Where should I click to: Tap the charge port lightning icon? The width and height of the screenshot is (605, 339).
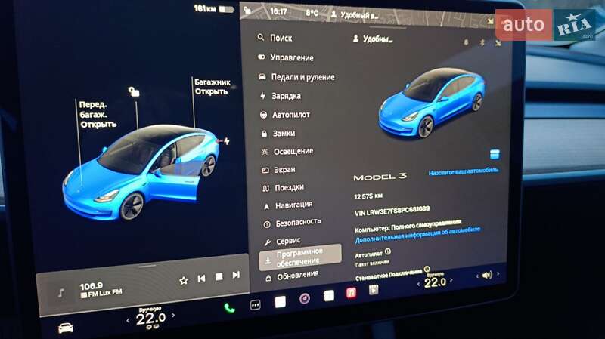[x=226, y=141]
